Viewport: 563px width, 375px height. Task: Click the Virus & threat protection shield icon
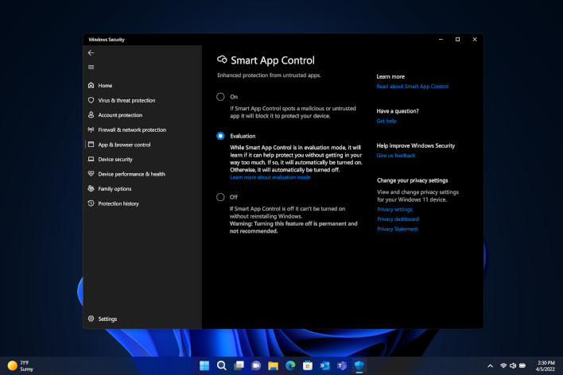(91, 100)
